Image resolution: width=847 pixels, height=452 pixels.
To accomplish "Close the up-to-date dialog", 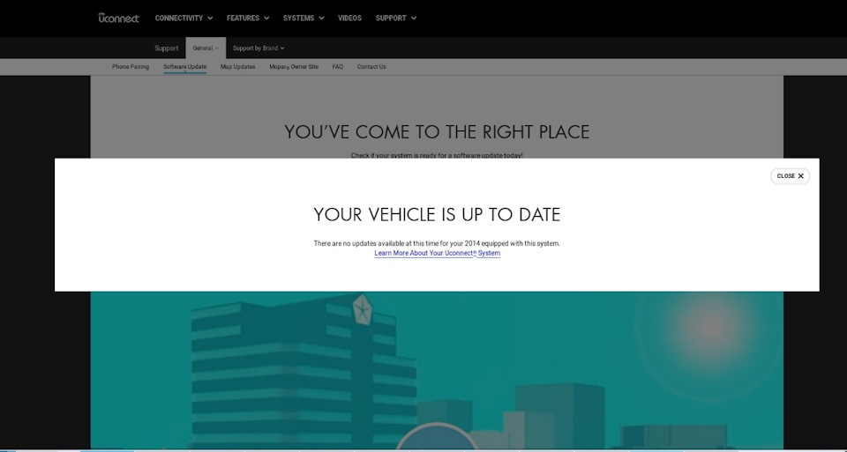I will pyautogui.click(x=790, y=176).
